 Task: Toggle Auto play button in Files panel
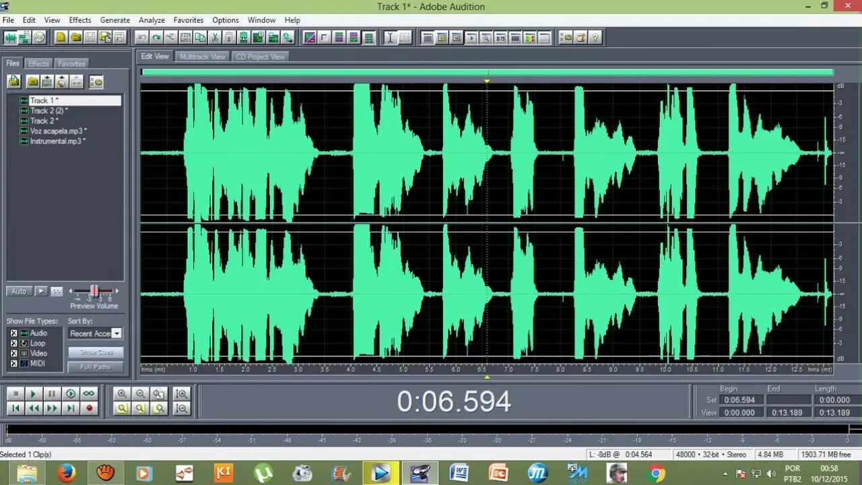click(x=19, y=291)
